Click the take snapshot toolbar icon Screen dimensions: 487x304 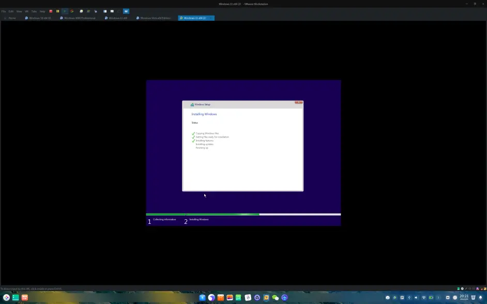click(81, 11)
